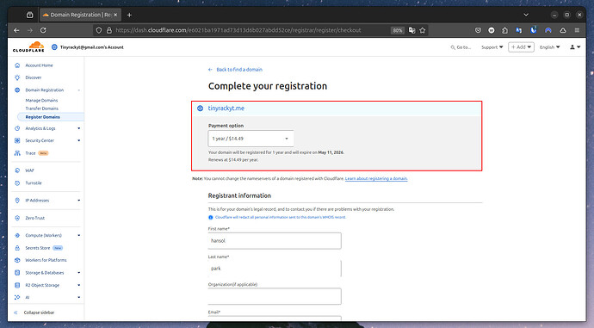Open the Discover lightbulb item
This screenshot has height=328, width=594.
(x=34, y=77)
